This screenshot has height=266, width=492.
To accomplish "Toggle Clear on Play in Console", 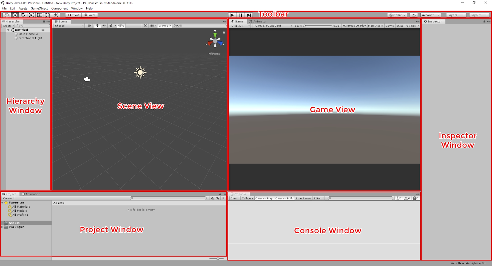I will point(264,199).
